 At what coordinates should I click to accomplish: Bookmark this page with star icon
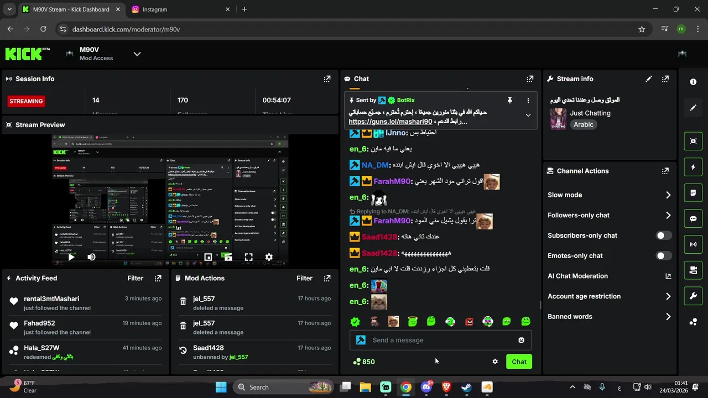(x=642, y=29)
